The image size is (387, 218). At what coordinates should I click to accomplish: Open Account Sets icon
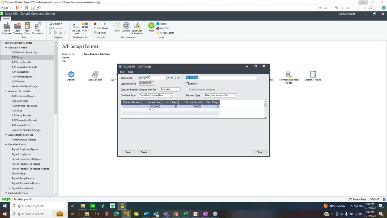point(95,76)
